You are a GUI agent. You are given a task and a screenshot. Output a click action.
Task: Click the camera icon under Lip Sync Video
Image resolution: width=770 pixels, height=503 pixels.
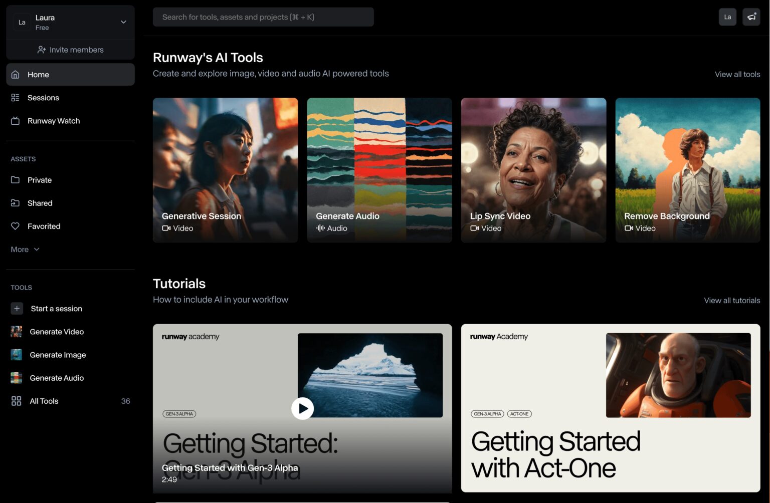pos(475,228)
